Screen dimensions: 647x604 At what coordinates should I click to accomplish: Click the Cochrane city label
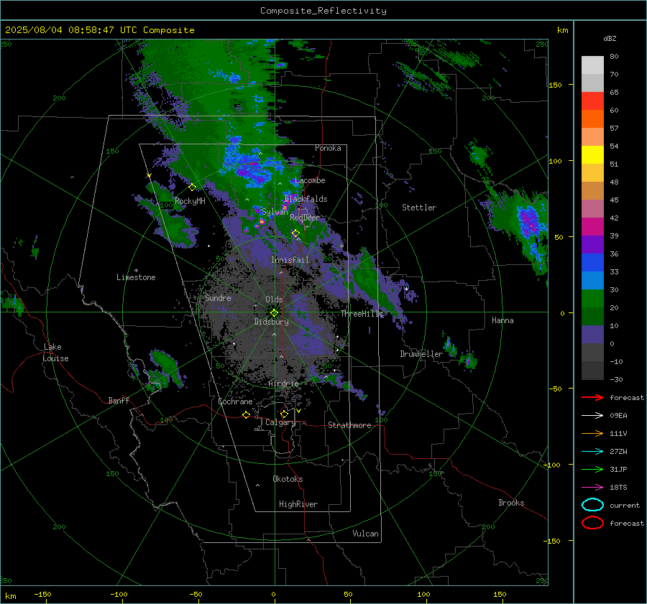tap(235, 401)
